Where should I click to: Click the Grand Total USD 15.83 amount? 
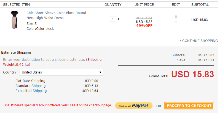tap(192, 74)
